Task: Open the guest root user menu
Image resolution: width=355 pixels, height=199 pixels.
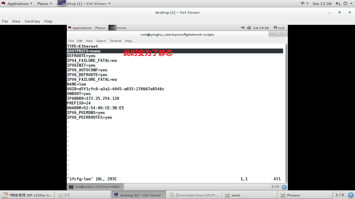Action: [279, 28]
